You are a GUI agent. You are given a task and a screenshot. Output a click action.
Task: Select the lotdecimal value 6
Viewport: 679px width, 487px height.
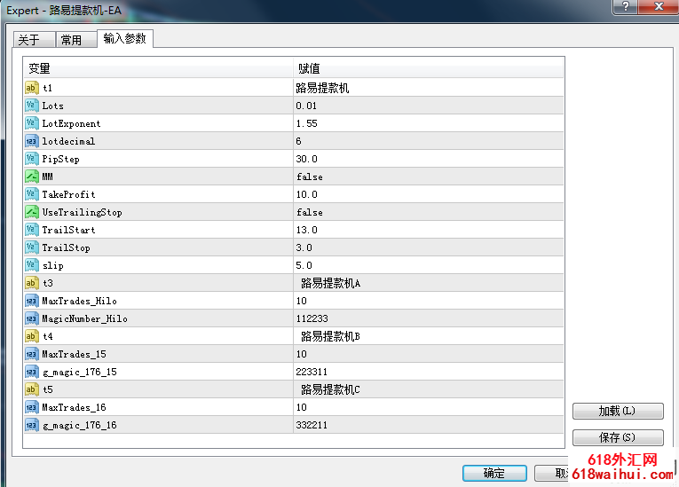tap(299, 141)
